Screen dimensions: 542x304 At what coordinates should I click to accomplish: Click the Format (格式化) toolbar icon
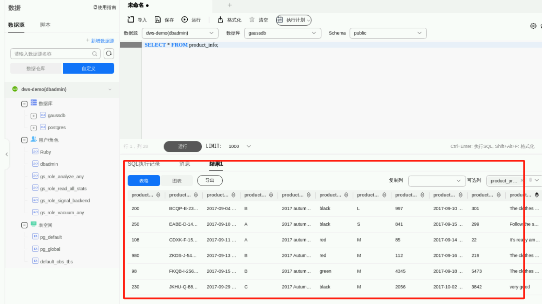(x=220, y=20)
